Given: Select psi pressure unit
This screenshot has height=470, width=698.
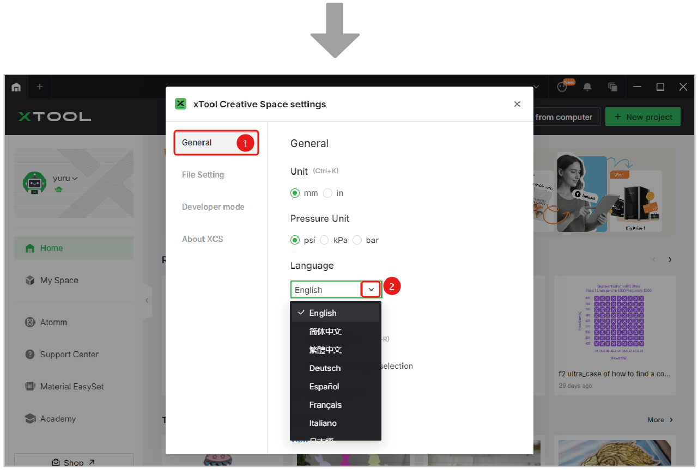Looking at the screenshot, I should point(295,240).
